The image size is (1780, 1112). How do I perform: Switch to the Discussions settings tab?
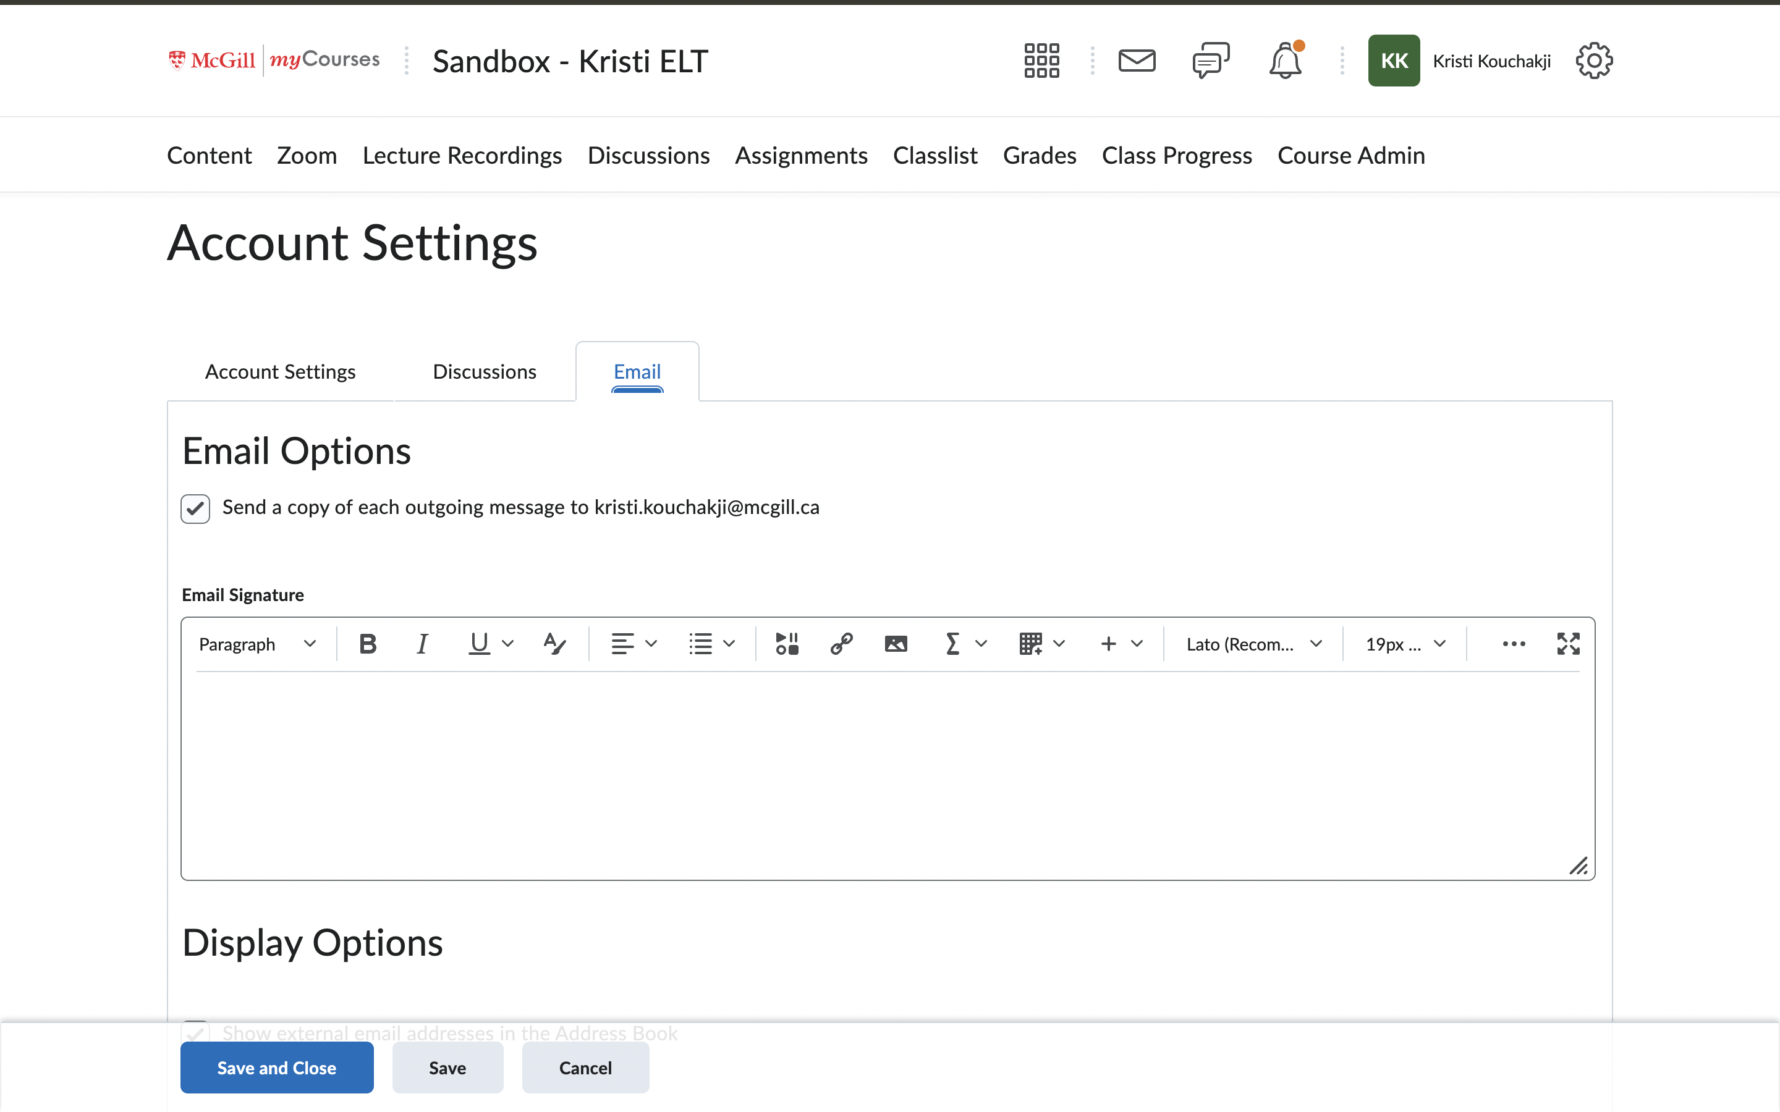click(484, 371)
